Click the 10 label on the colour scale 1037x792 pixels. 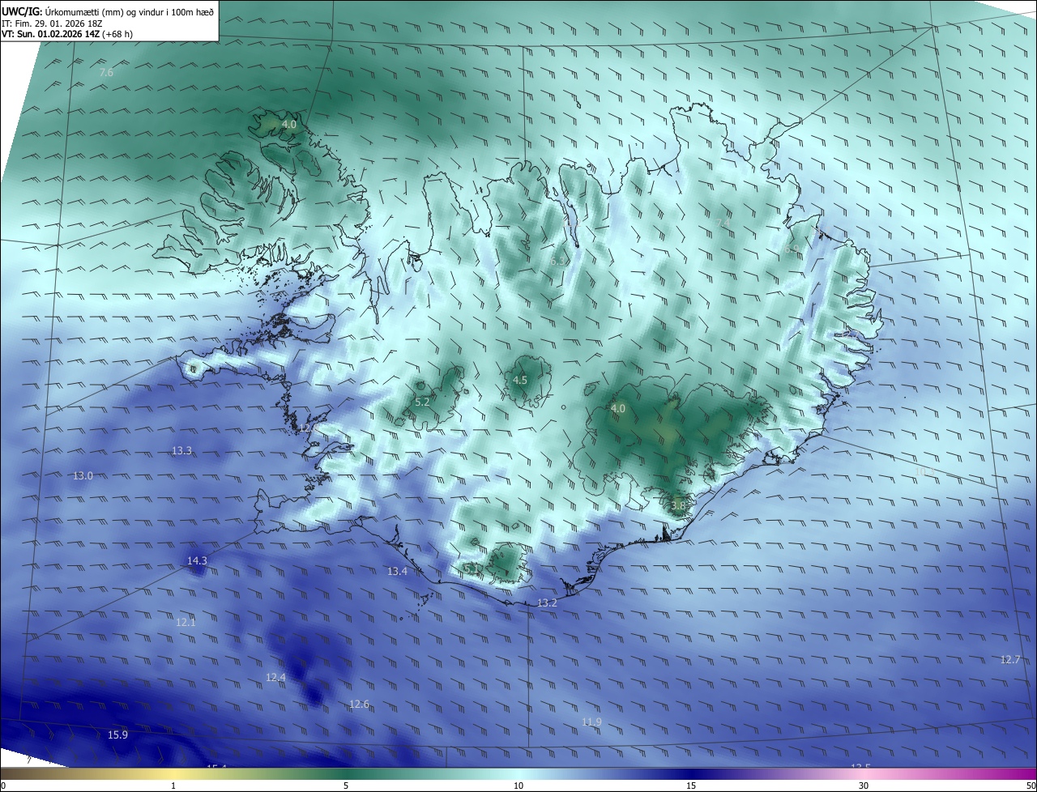point(518,786)
